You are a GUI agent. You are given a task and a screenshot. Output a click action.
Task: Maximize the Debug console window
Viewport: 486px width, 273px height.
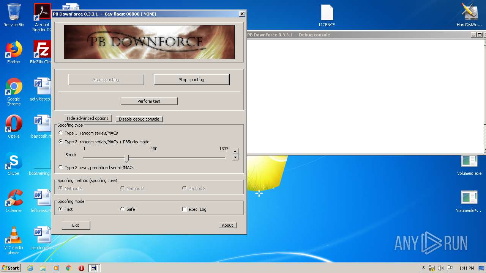480,35
